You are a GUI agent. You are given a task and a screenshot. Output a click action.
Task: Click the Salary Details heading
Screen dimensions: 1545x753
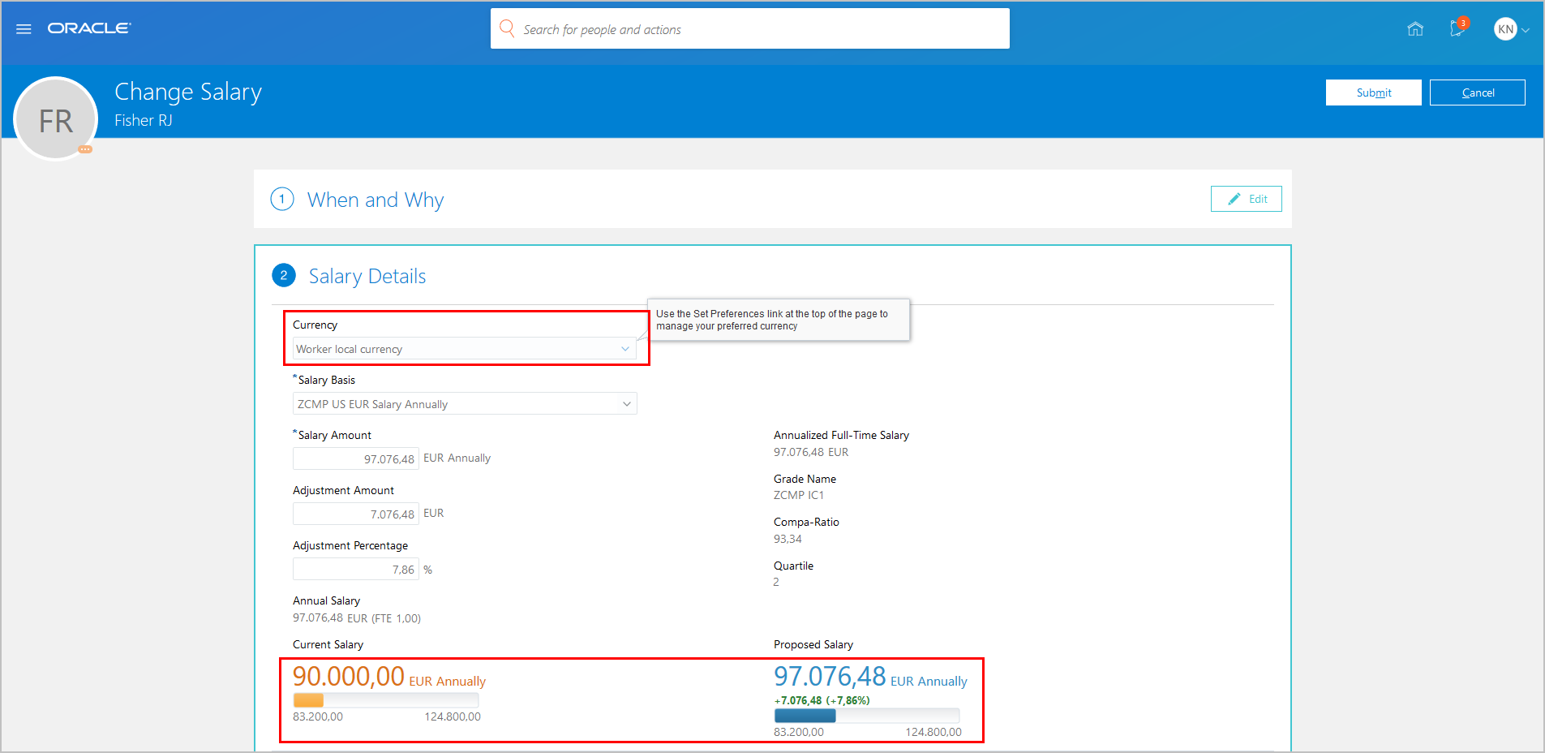click(367, 277)
